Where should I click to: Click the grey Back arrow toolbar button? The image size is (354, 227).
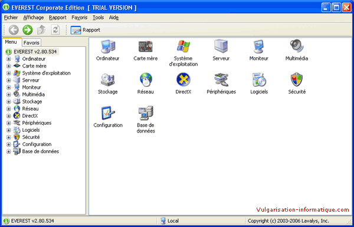[x=14, y=30]
